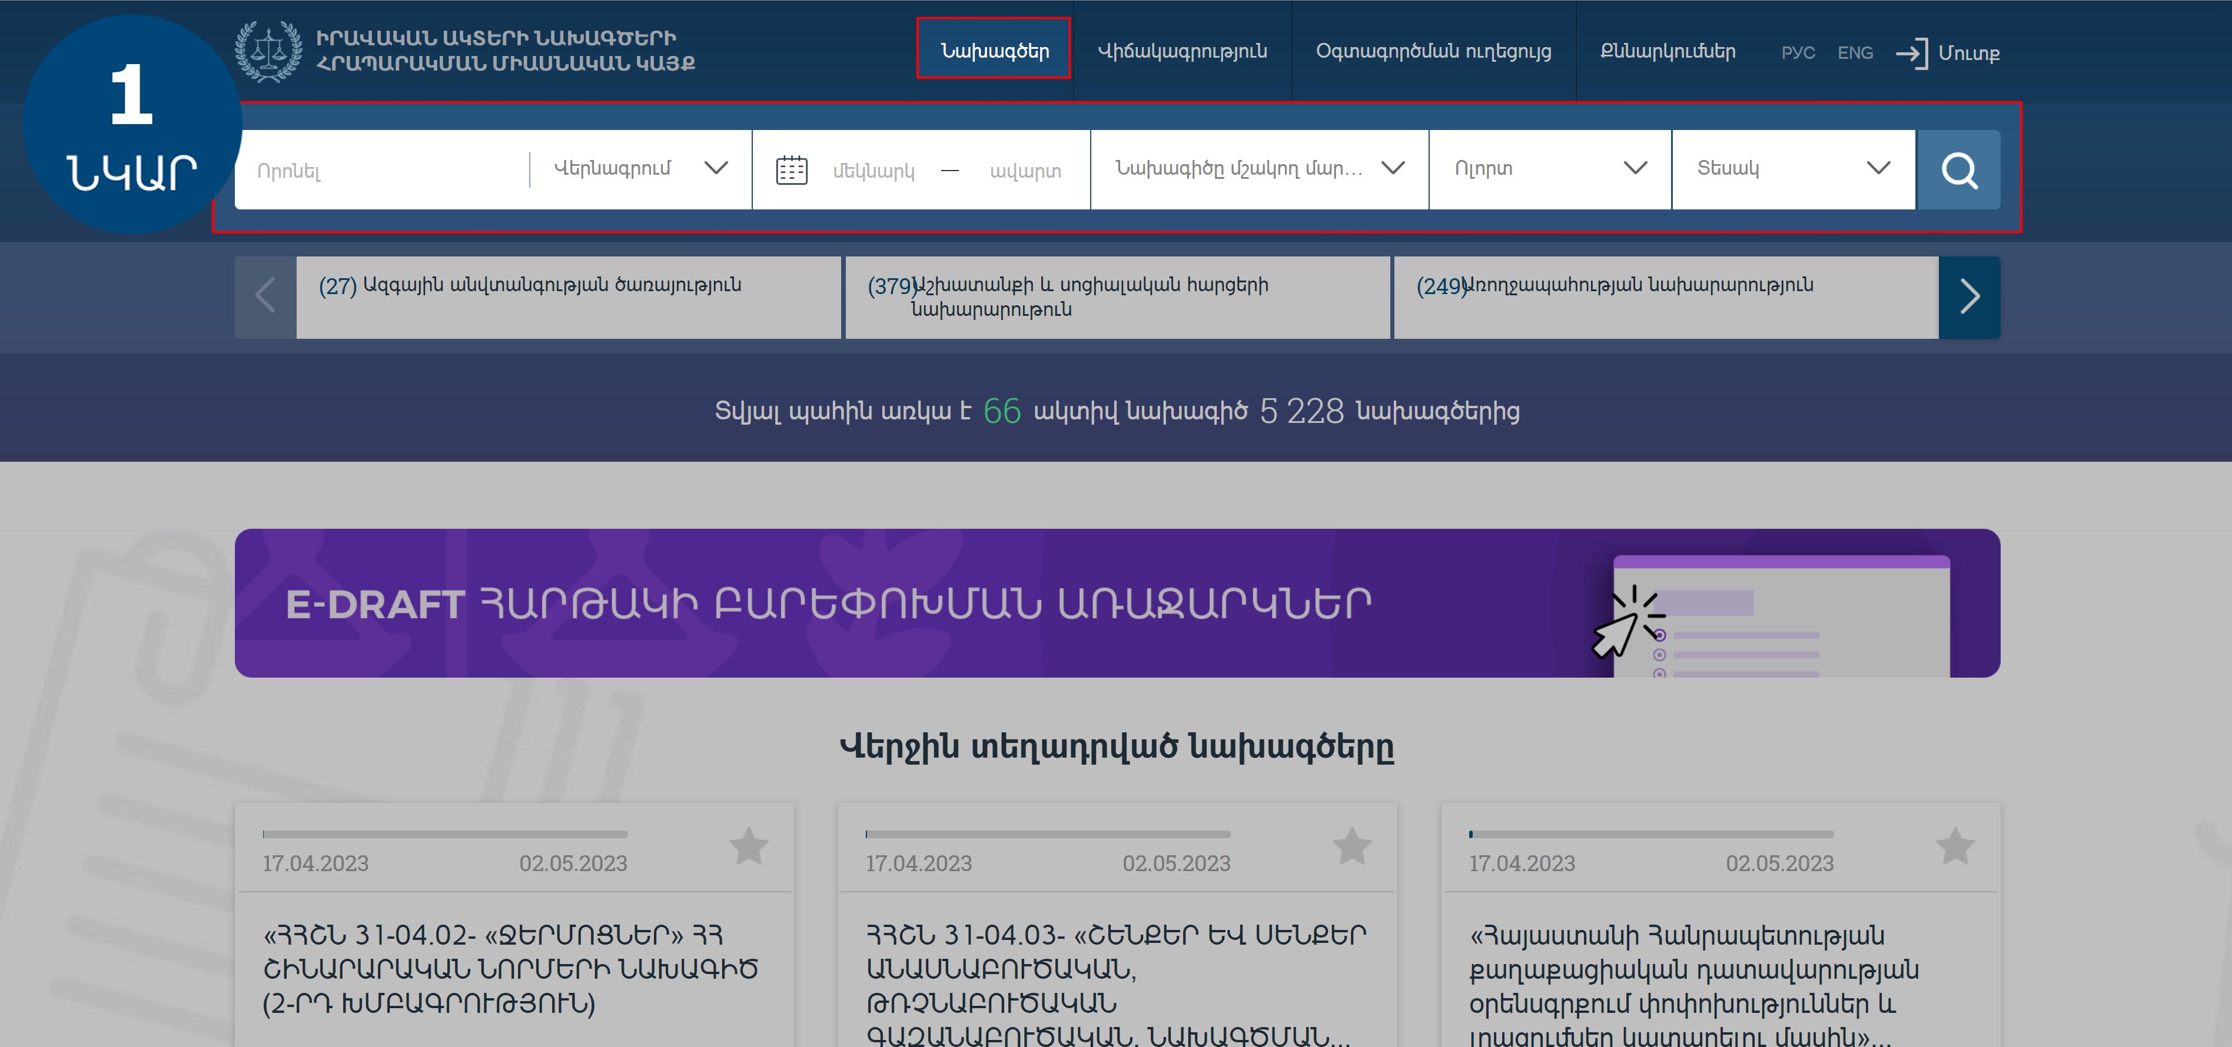Click the scales of justice site logo
2232x1047 pixels.
tap(268, 51)
